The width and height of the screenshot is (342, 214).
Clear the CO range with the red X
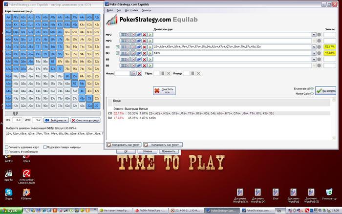[x=144, y=47]
